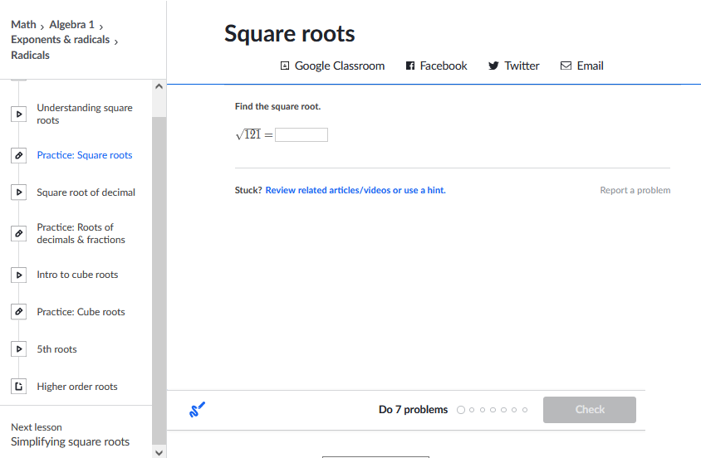Click the square root answer input box
Viewport: 701px width, 458px height.
[x=301, y=134]
